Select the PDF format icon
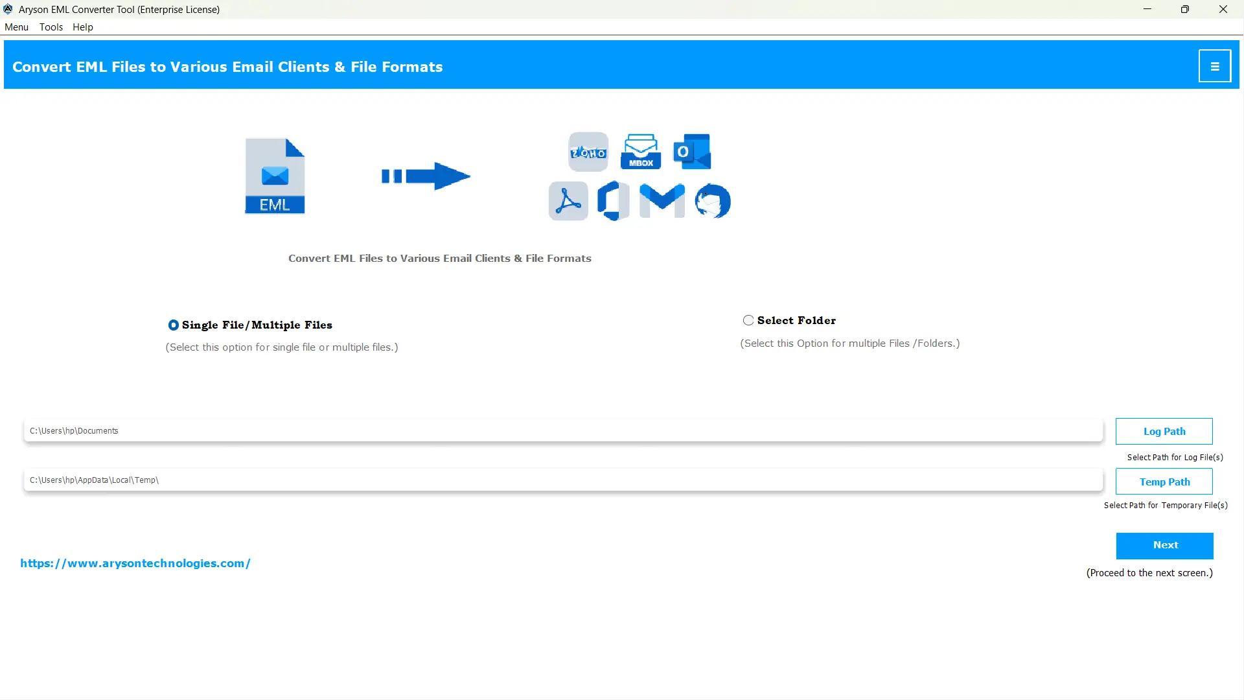1244x700 pixels. click(x=568, y=201)
